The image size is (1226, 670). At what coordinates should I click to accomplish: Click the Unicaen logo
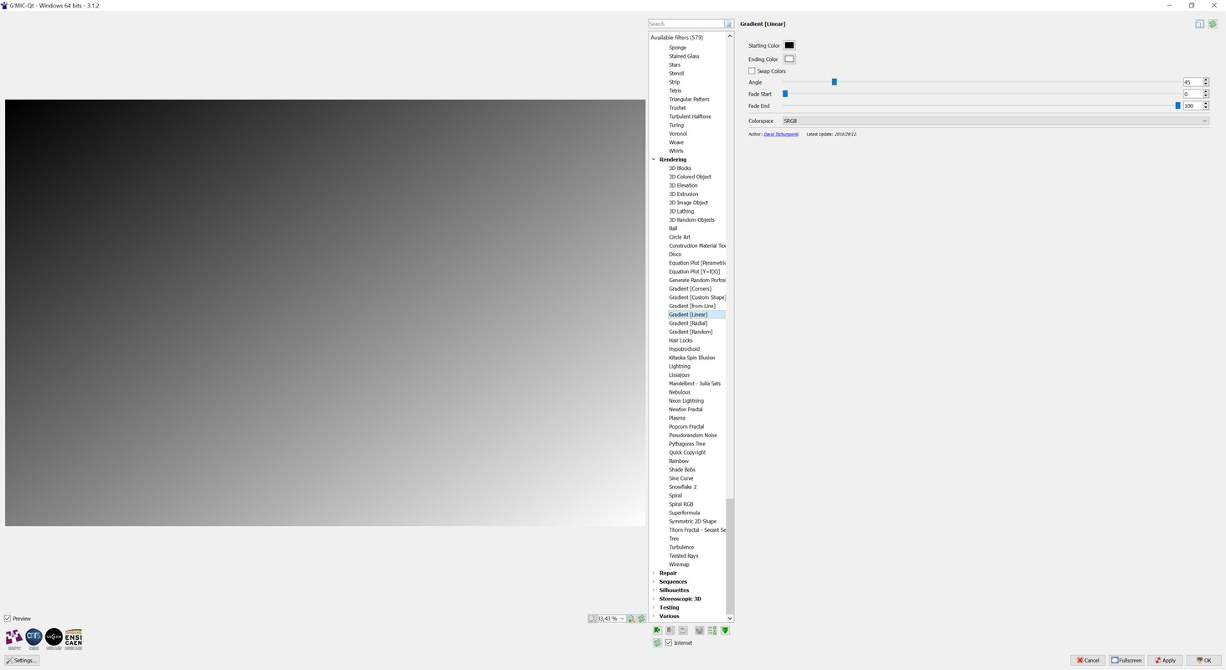pyautogui.click(x=54, y=639)
